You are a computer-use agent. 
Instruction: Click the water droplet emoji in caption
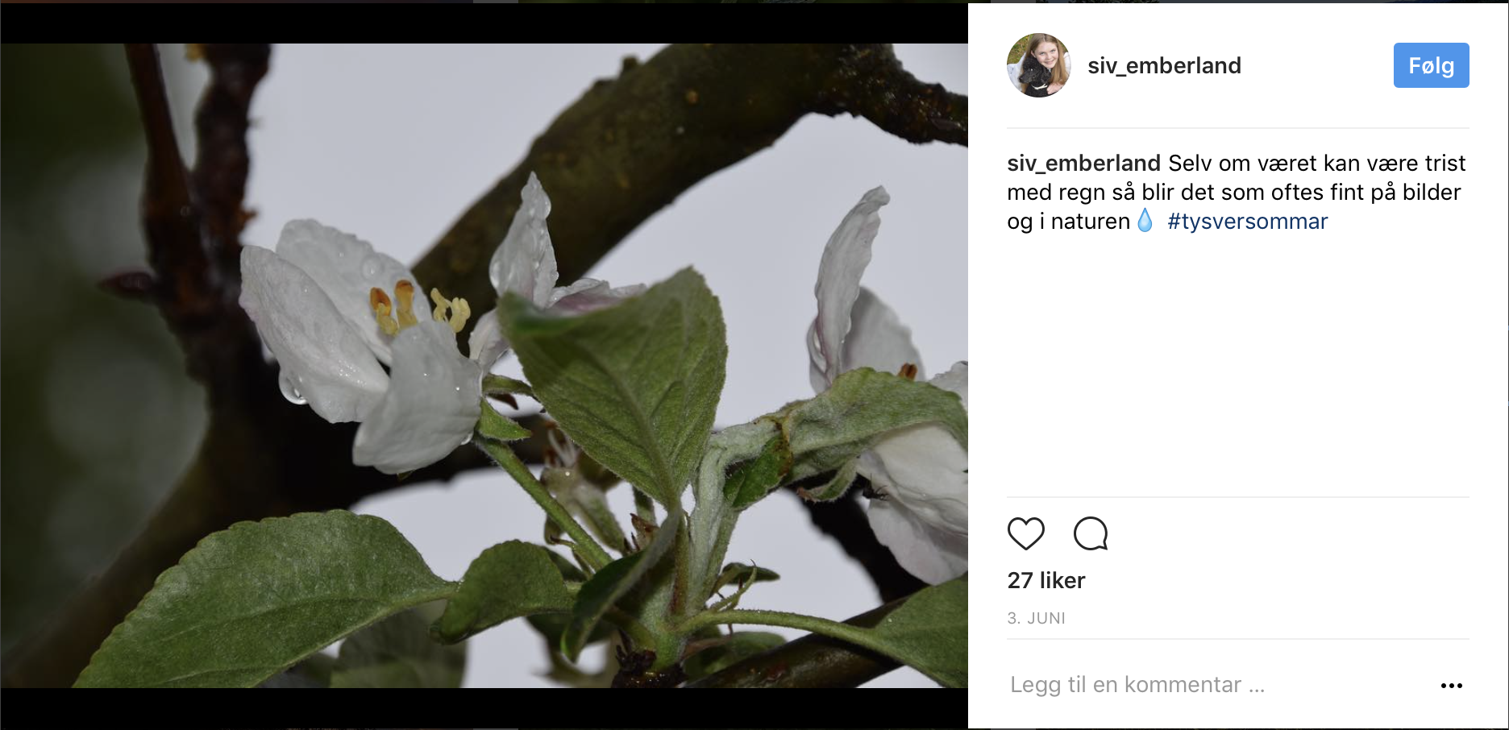[1145, 220]
